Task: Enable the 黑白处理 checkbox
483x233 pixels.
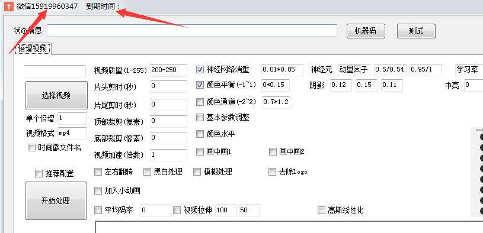Action: coord(147,172)
